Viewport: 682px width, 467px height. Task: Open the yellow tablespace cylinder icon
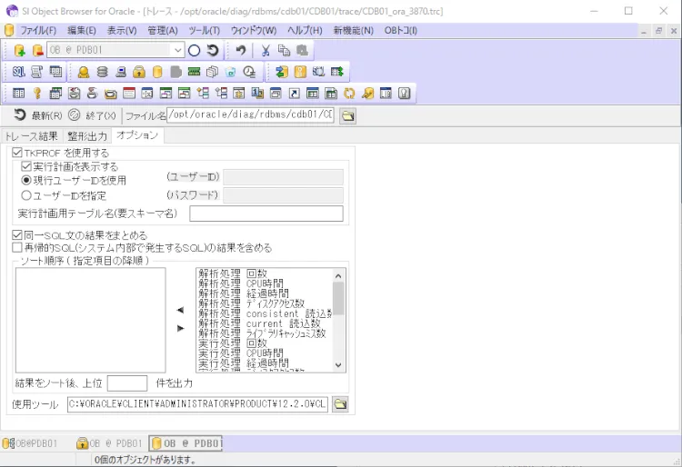coord(157,72)
